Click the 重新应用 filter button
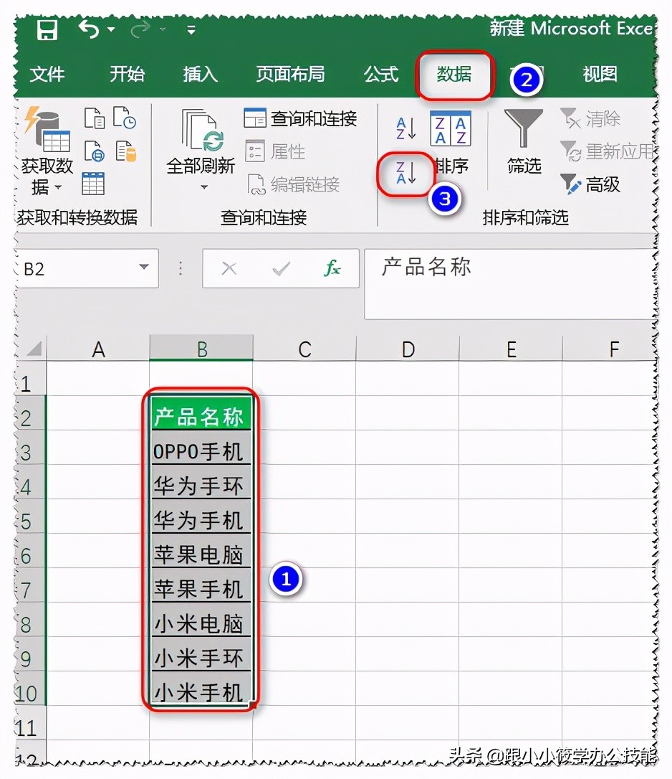 point(608,151)
